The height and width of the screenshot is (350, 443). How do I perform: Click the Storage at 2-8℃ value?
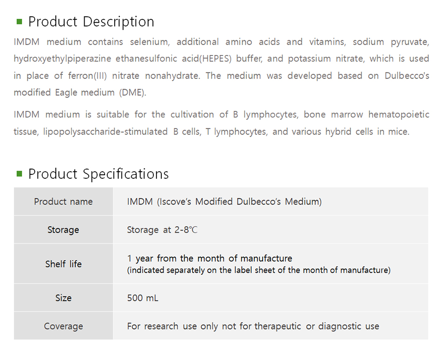(162, 230)
